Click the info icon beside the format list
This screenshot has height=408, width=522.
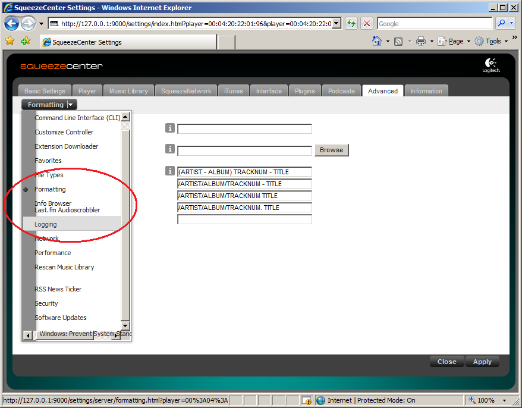click(169, 171)
